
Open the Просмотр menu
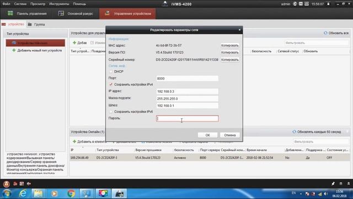click(x=38, y=4)
